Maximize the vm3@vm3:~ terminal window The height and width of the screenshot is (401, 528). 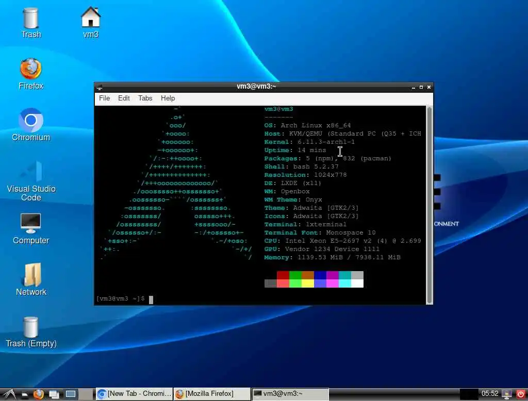point(421,87)
